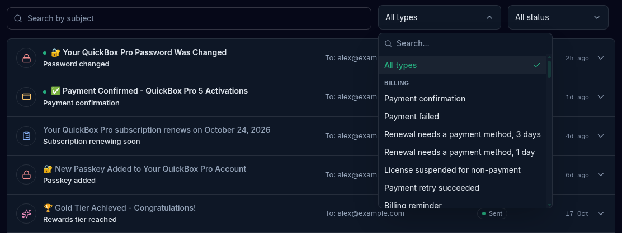Click the sparkle icon for Gold Tier Achieved email

pos(27,213)
